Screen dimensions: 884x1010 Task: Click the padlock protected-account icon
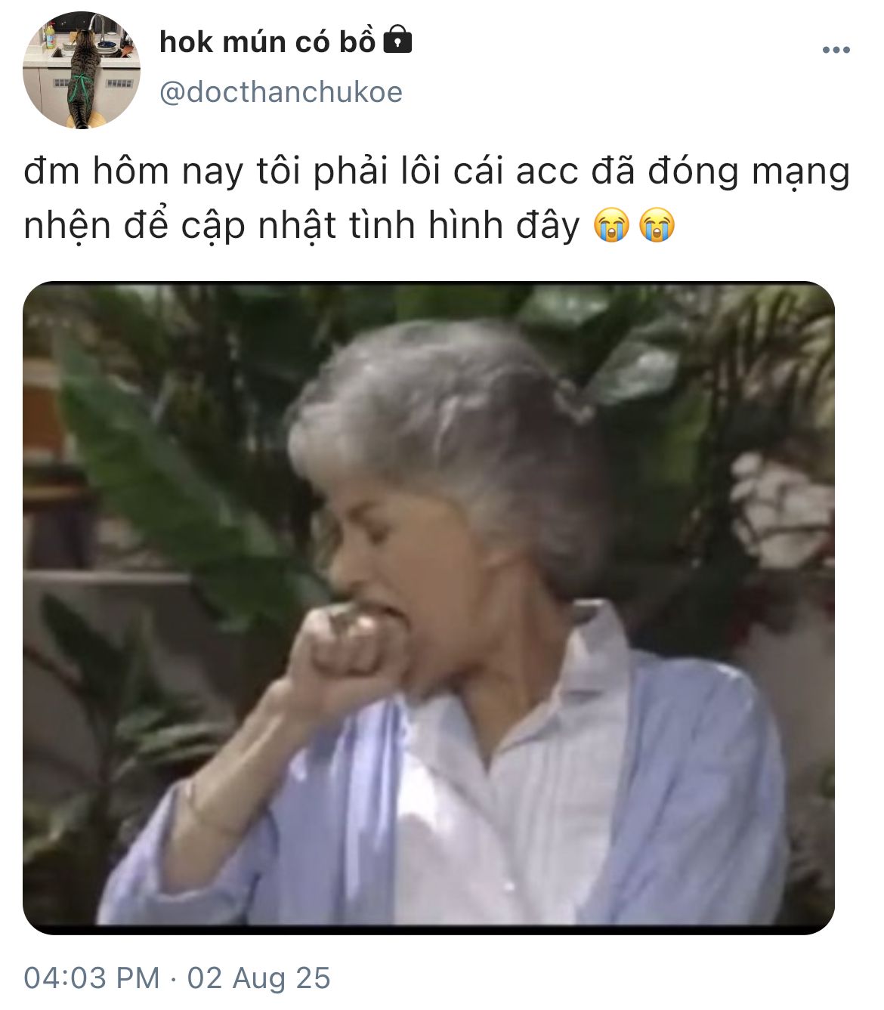pos(398,40)
